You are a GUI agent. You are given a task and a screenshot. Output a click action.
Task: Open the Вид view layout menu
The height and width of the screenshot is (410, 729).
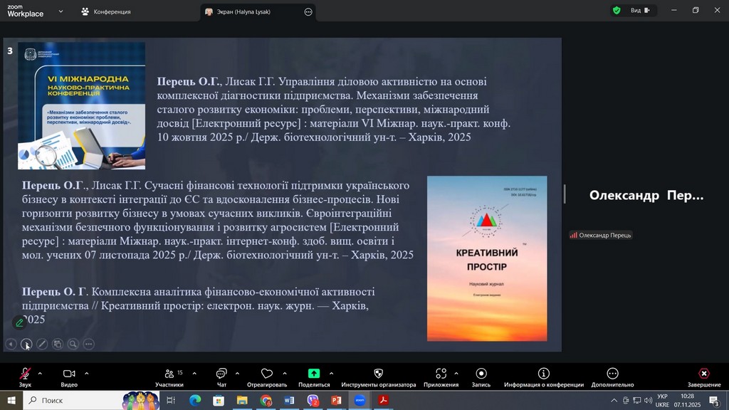[x=636, y=11]
